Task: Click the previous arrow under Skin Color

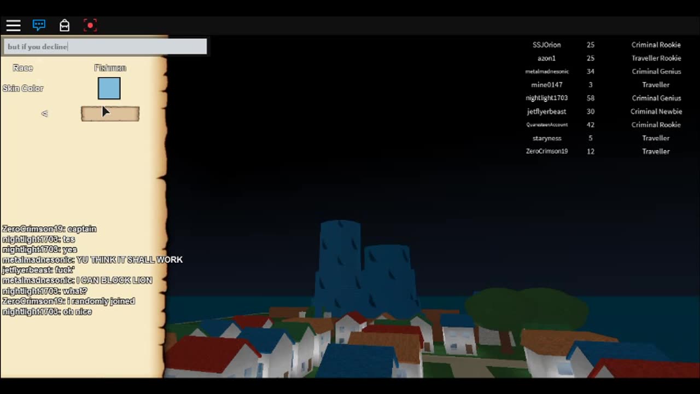Action: [44, 114]
